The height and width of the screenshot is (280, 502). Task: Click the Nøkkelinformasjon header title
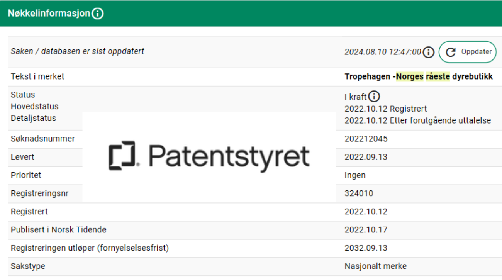(x=49, y=14)
